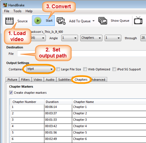Click the Chapter Number column header
146x143 pixels.
[28, 102]
